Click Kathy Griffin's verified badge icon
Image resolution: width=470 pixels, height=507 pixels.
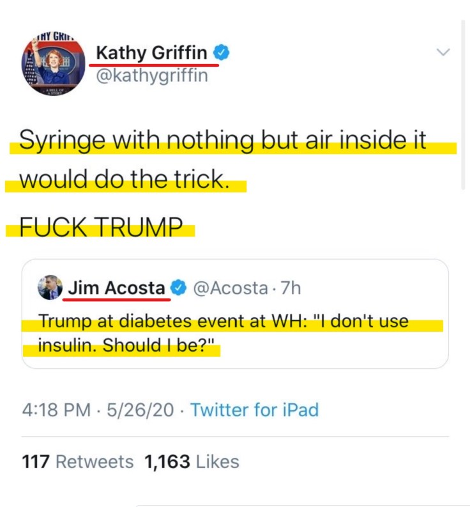[221, 53]
